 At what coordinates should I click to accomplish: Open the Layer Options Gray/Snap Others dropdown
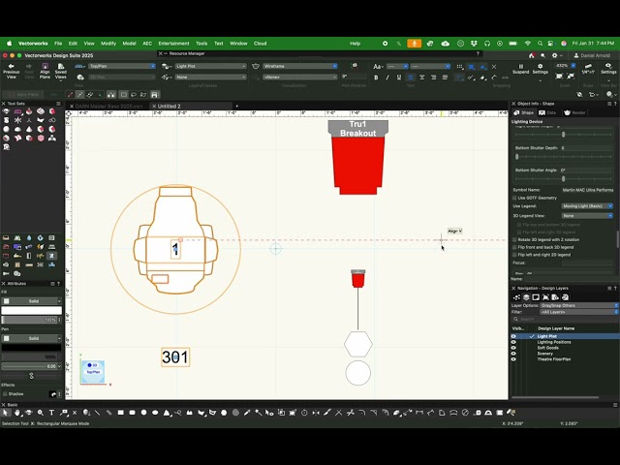(x=579, y=306)
